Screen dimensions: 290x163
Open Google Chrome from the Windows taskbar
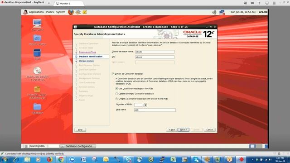tap(61, 159)
